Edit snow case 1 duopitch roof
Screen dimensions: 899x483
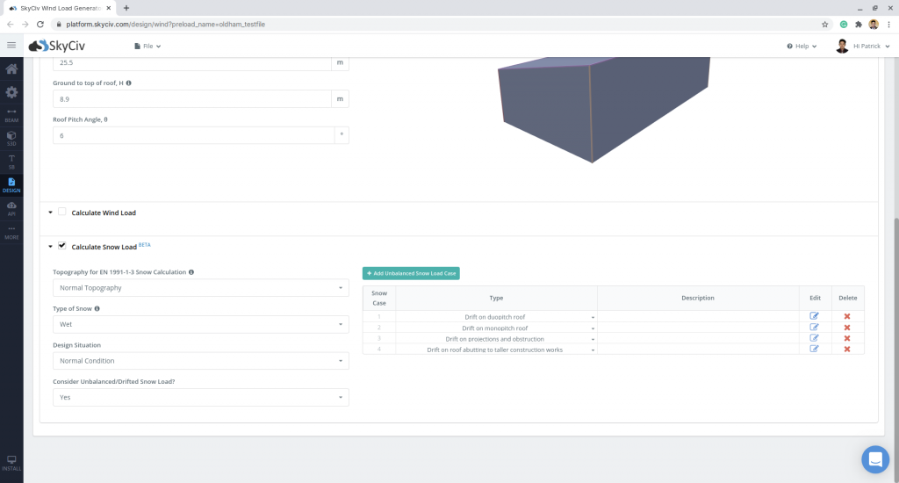tap(814, 316)
